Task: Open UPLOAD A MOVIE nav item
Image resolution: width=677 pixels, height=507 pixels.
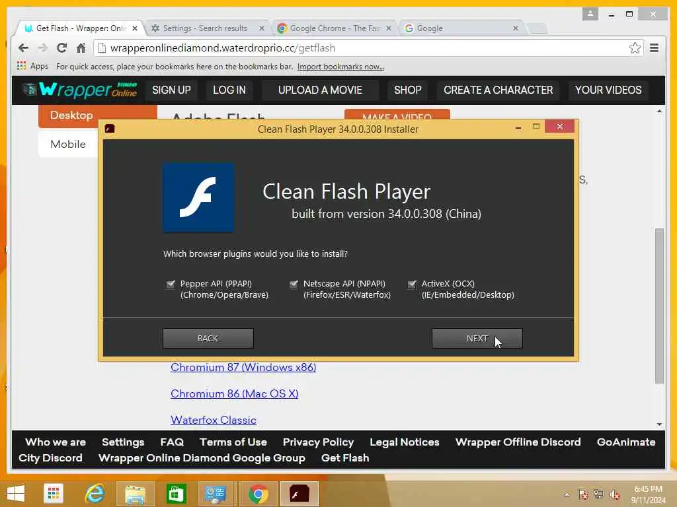Action: (320, 90)
